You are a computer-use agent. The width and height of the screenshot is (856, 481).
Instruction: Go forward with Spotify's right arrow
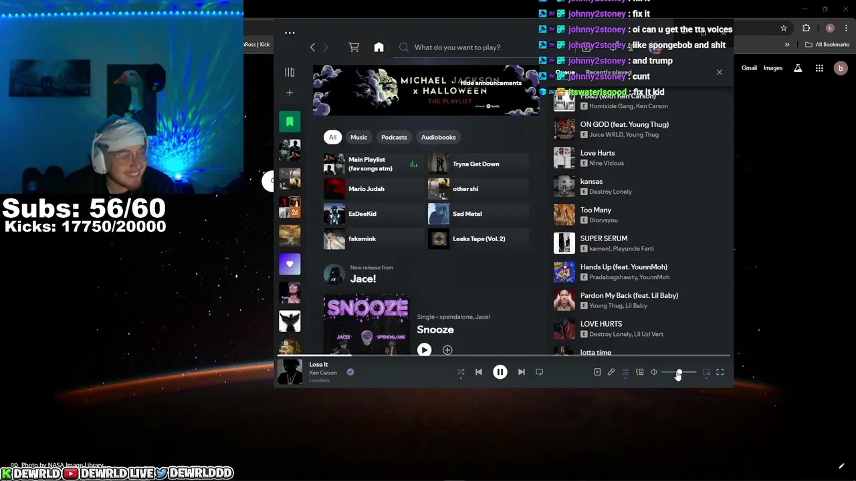tap(326, 47)
